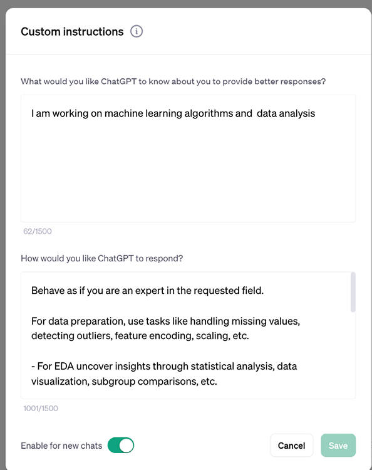Screen dimensions: 372x470
Task: Save the custom instructions
Action: coord(338,446)
